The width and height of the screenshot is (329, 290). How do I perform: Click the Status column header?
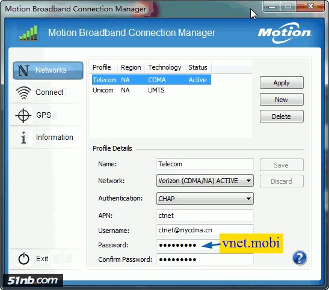[x=198, y=67]
